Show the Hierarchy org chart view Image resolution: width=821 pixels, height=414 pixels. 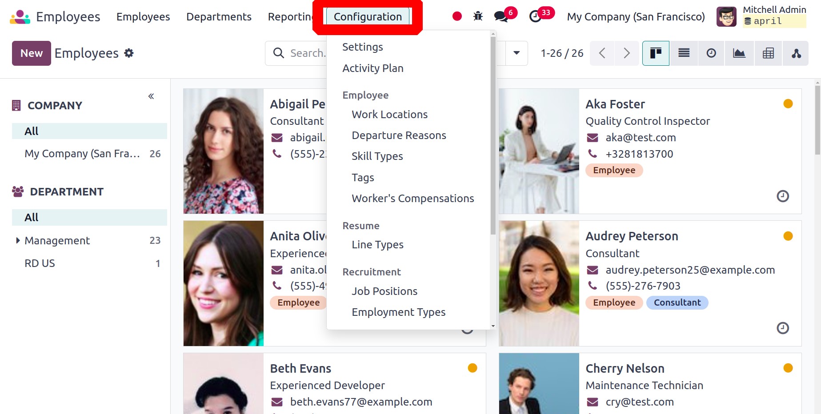(x=796, y=53)
